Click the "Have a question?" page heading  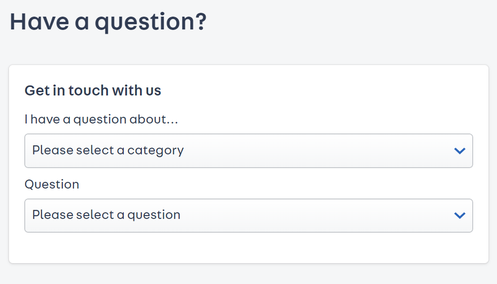pos(108,22)
